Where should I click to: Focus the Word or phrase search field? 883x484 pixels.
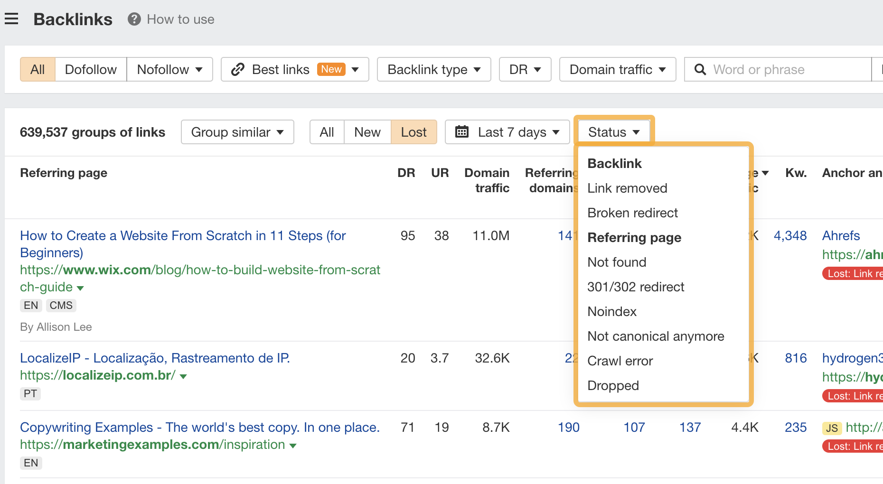[778, 70]
